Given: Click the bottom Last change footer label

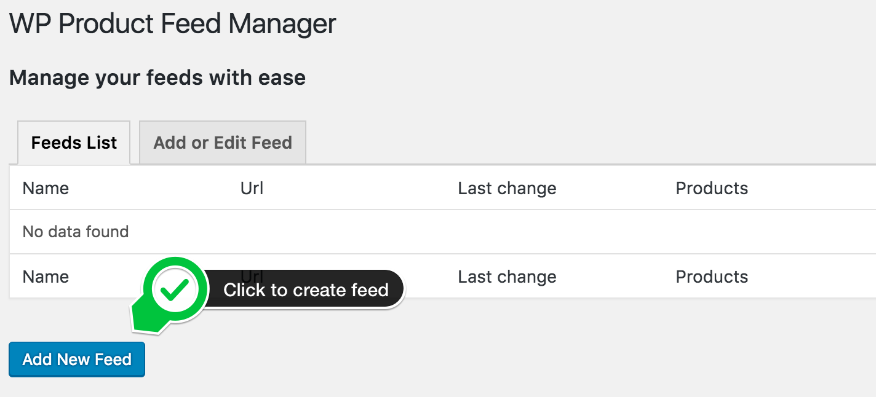Looking at the screenshot, I should (507, 277).
